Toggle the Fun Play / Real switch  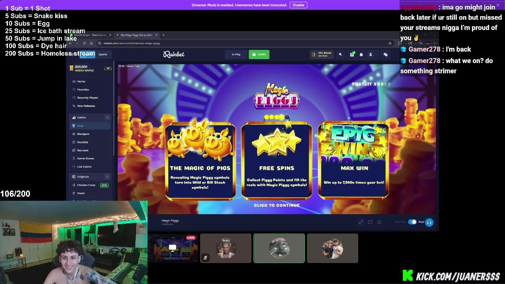pos(412,222)
